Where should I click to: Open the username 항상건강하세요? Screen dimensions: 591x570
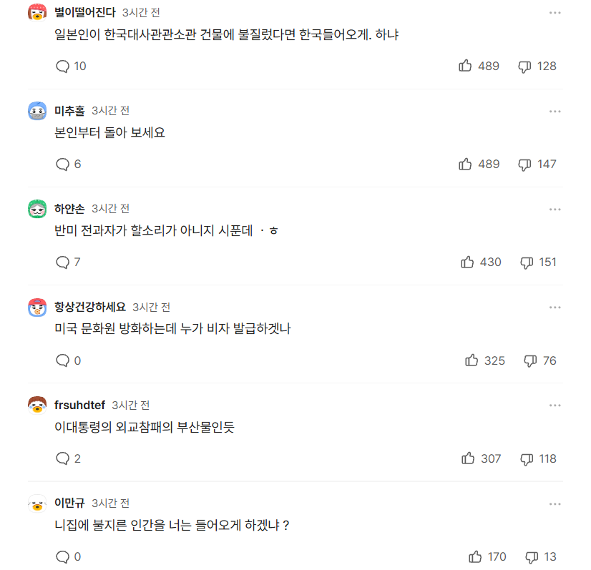pos(89,307)
